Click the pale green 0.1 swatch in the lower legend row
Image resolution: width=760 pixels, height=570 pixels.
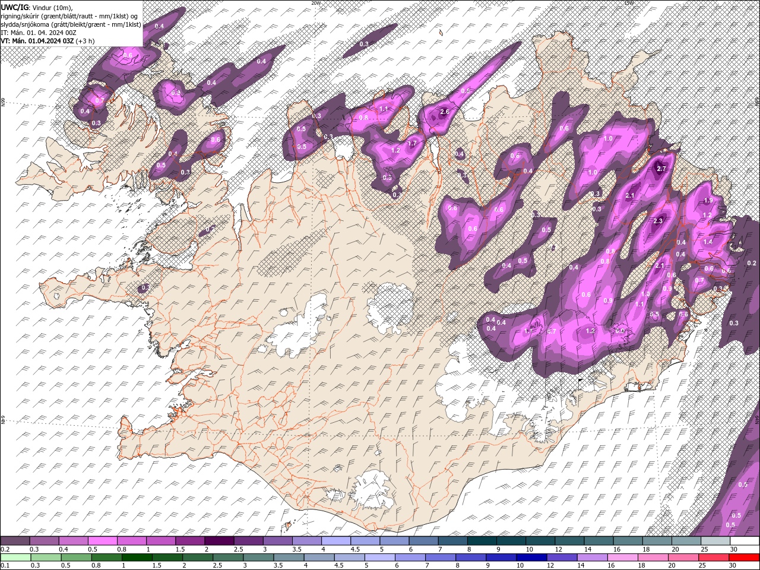[x=15, y=558]
